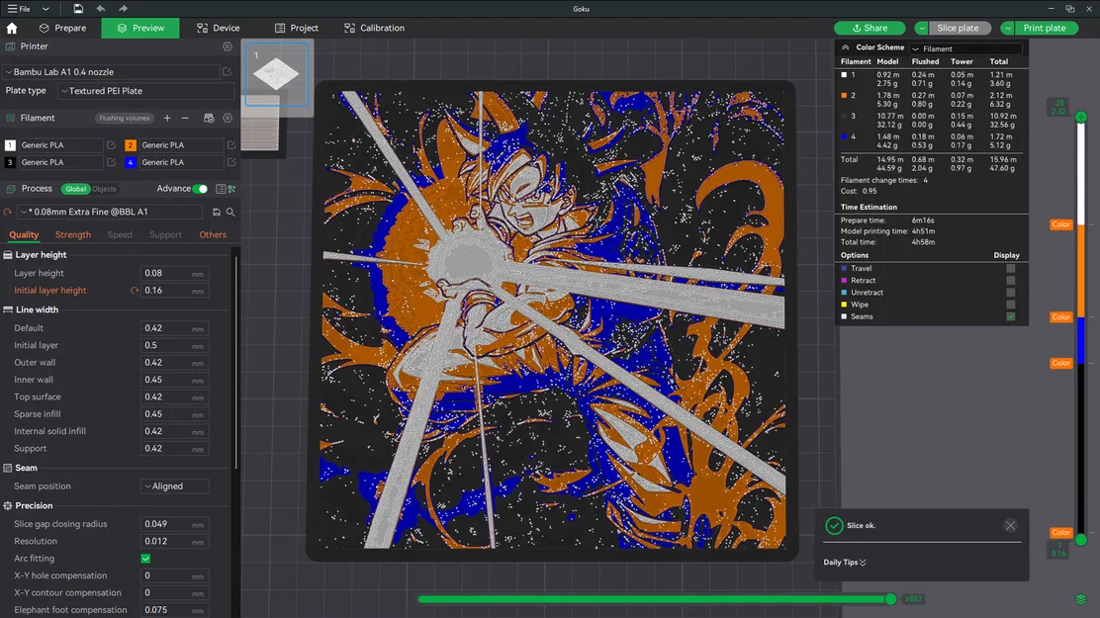
Task: Switch to the Prepare tab
Action: (x=63, y=28)
